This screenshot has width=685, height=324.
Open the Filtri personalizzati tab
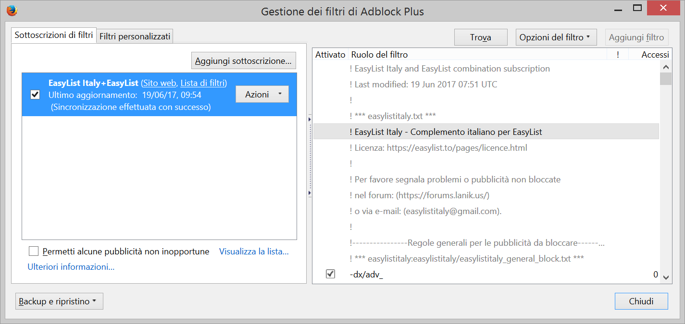click(135, 36)
